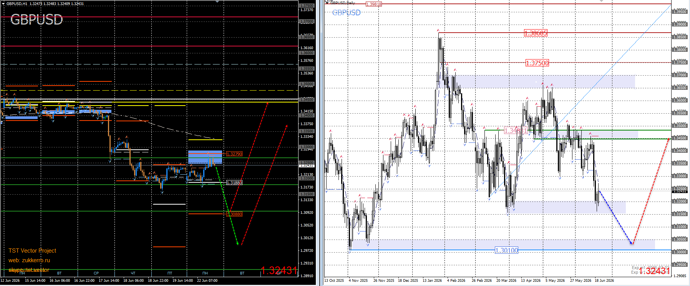The image size is (690, 286).
Task: Select the green dashed forecast arrow on H1
Action: coord(227,205)
